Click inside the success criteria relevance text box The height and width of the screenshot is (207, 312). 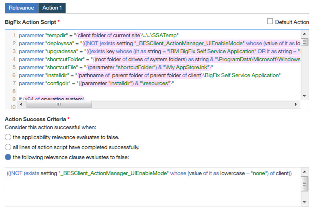pyautogui.click(x=152, y=188)
